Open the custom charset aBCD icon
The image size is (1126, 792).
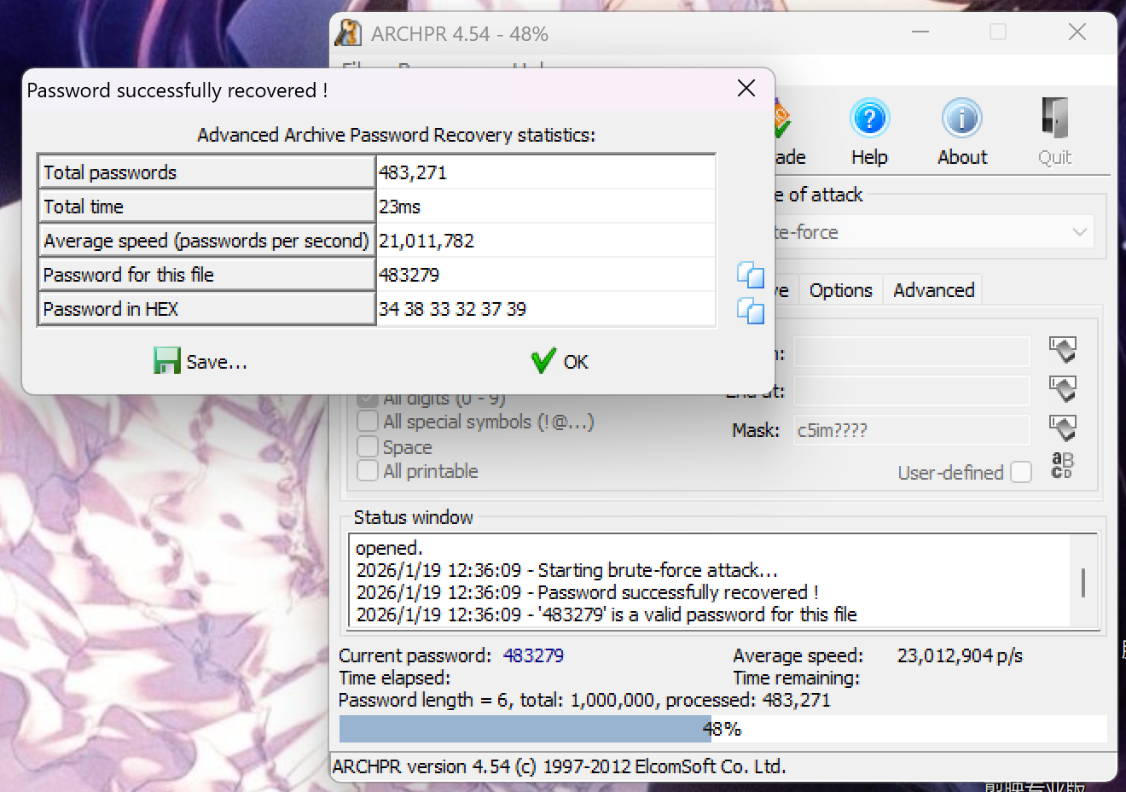click(x=1062, y=465)
